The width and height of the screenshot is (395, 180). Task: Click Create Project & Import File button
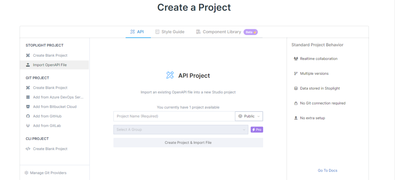tap(188, 143)
